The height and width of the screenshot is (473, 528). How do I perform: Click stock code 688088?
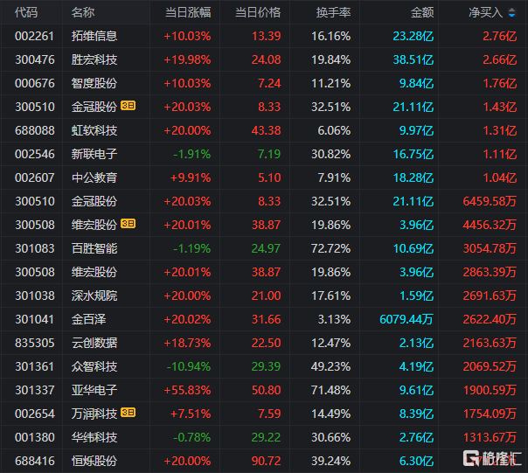tap(35, 130)
